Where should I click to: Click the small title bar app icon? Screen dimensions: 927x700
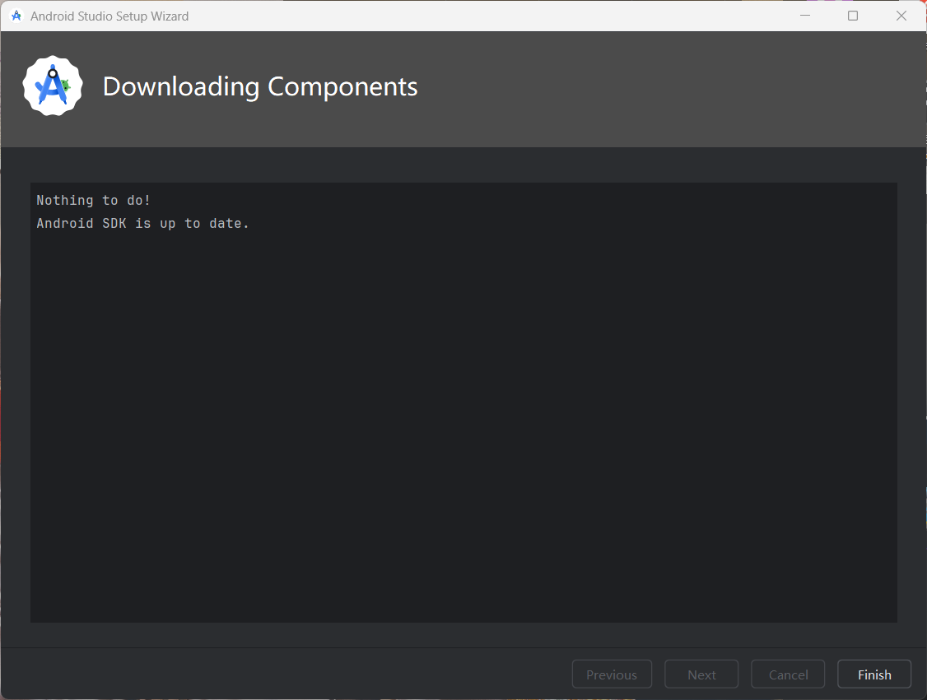pyautogui.click(x=16, y=16)
